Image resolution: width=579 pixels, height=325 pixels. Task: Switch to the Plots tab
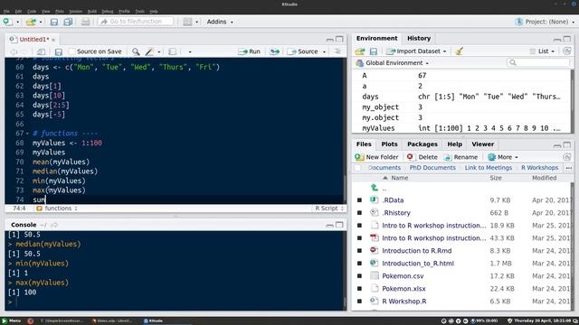pos(389,144)
